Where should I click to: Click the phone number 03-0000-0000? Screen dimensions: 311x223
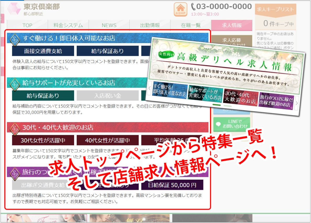tap(221, 7)
